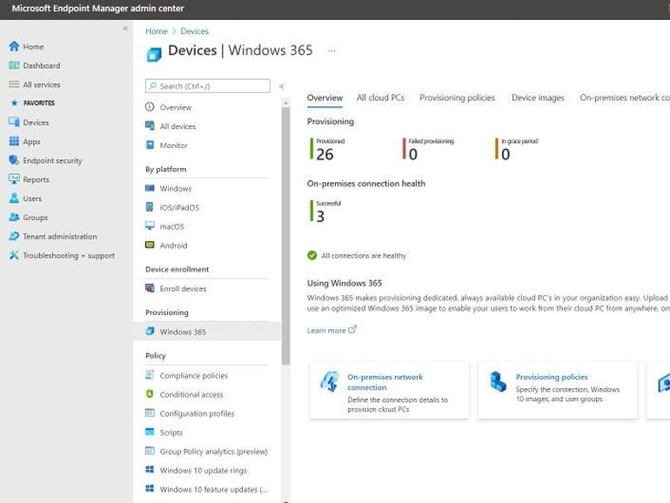Click the Monitor icon in device menu
The height and width of the screenshot is (503, 670).
(150, 144)
